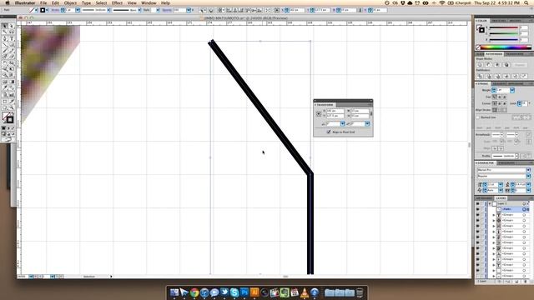Open Google Chrome from the Dock

click(194, 292)
